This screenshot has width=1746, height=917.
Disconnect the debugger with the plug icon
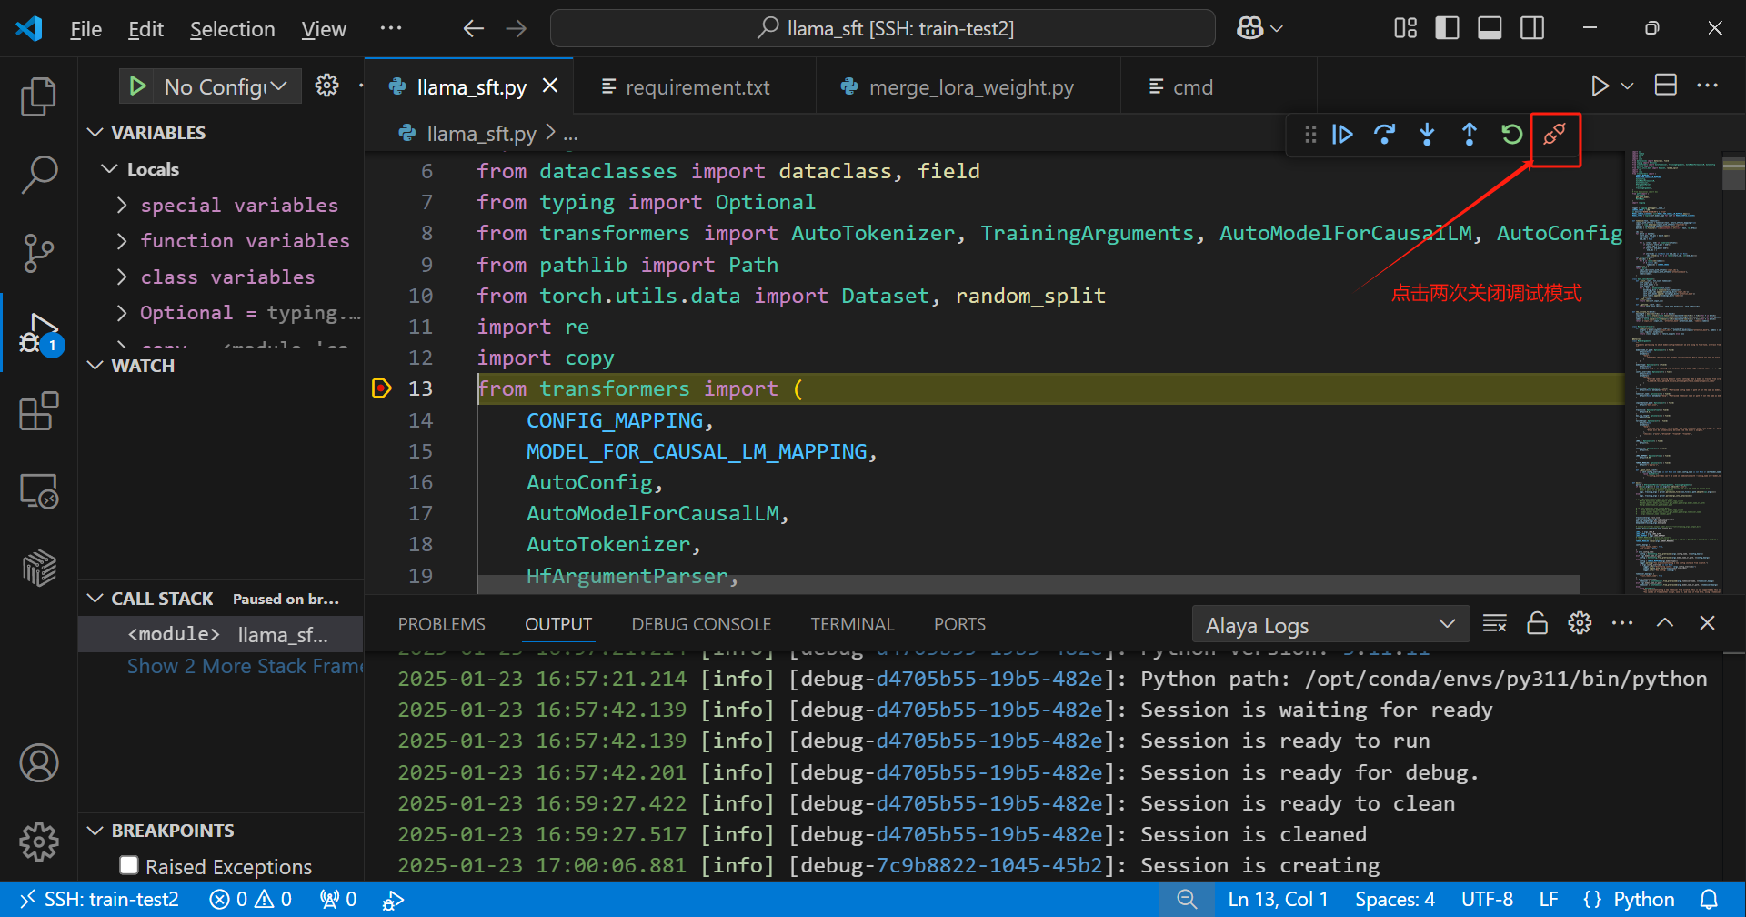click(x=1554, y=135)
